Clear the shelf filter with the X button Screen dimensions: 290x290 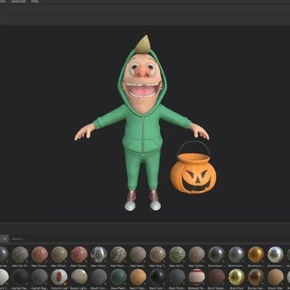coord(5,239)
